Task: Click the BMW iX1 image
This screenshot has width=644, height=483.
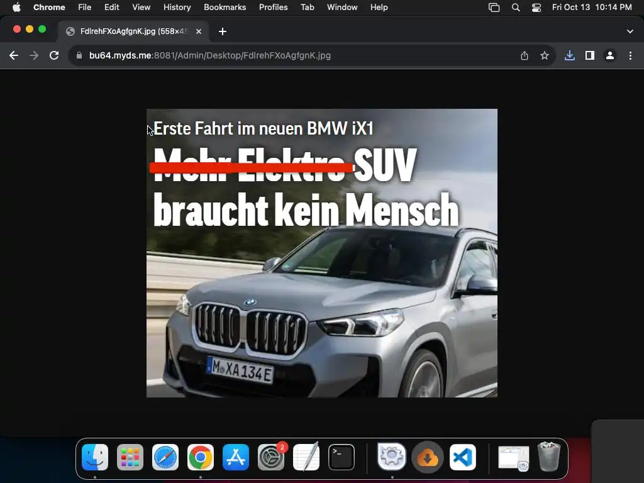Action: click(322, 253)
